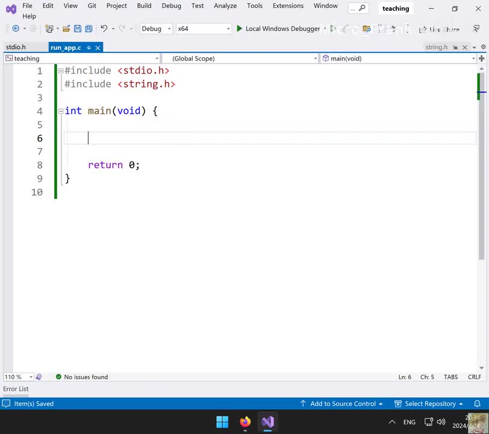This screenshot has width=489, height=434.
Task: Click the split editor icon
Action: [x=482, y=58]
